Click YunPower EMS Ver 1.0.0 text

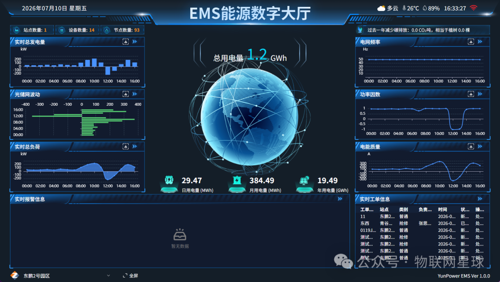(463, 276)
